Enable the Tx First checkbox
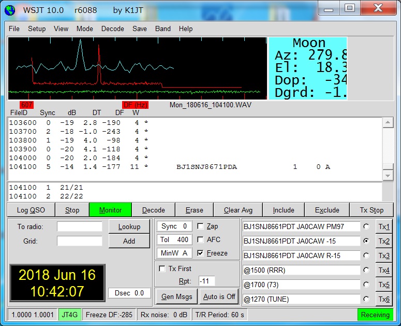The height and width of the screenshot is (326, 401). pos(162,268)
